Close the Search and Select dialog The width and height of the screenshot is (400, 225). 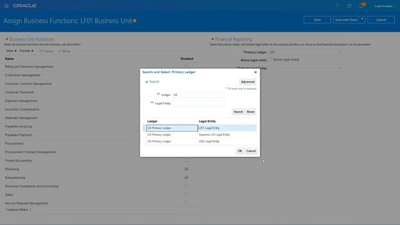tap(256, 72)
